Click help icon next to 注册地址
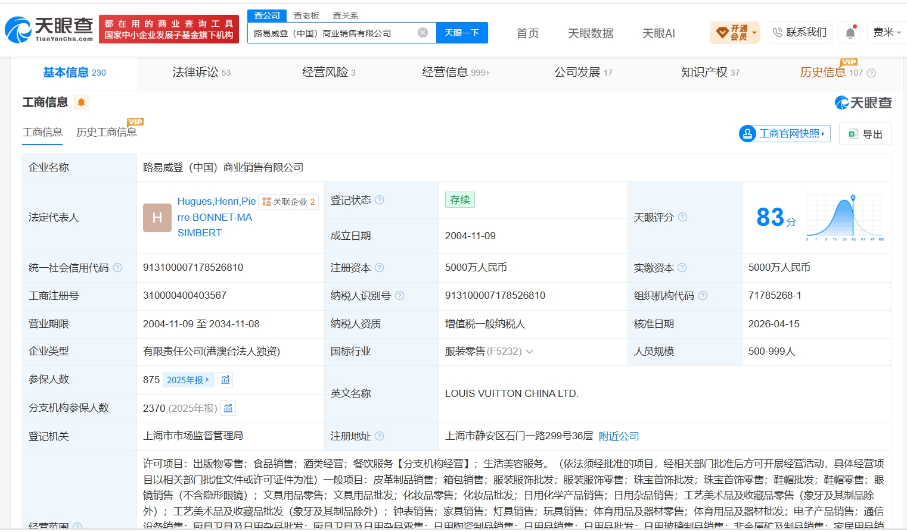907x532 pixels. tap(380, 436)
